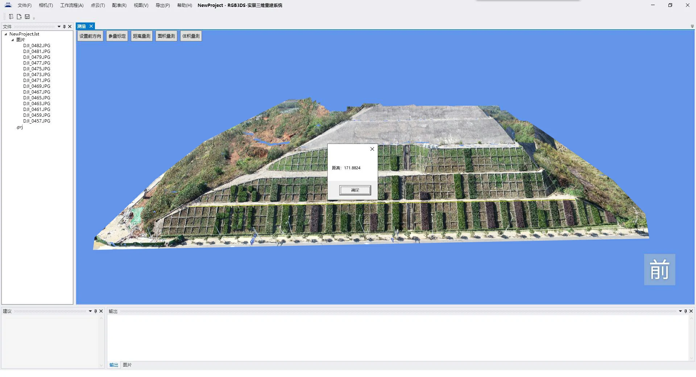Close the distance result dialog with X

pyautogui.click(x=372, y=149)
